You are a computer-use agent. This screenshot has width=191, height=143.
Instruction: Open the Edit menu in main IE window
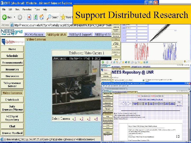(10, 9)
